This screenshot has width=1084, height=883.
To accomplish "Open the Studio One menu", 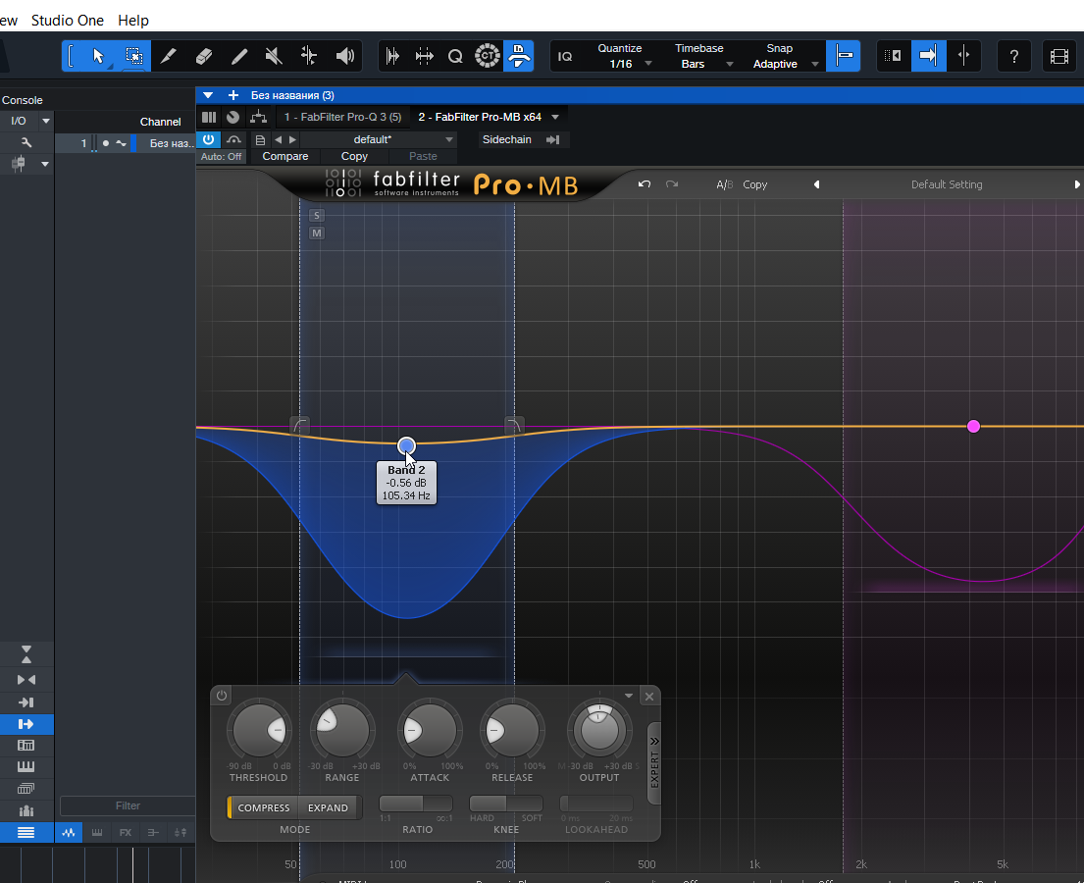I will [67, 20].
